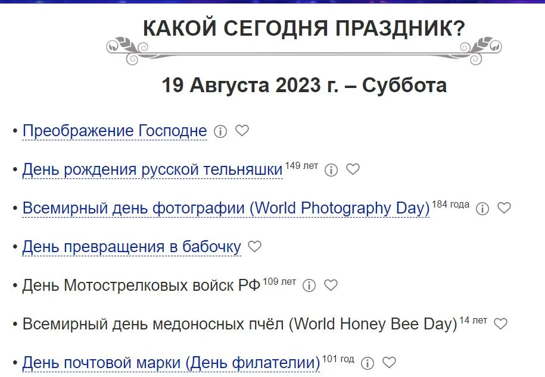
Task: View details for Всемирный день фотографии
Action: tap(482, 208)
